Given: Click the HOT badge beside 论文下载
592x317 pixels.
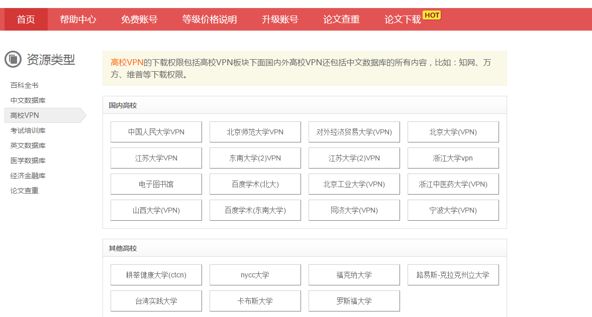Looking at the screenshot, I should click(x=432, y=15).
